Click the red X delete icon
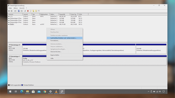 tap(28, 11)
